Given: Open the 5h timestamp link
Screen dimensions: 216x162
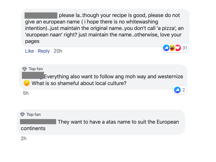Looking at the screenshot, I should pos(26,93).
